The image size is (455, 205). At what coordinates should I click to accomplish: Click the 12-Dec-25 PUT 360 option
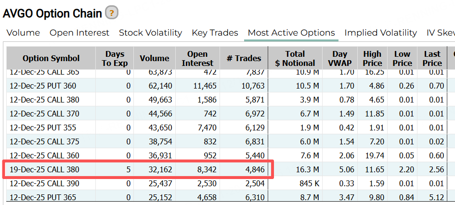coord(42,86)
